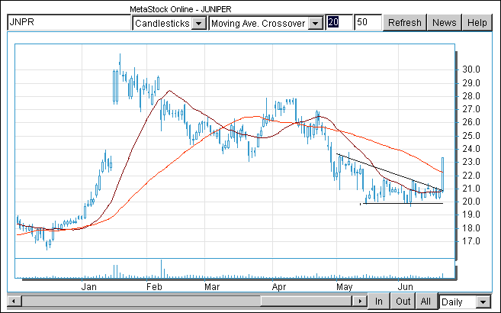Click the Jan label on the time axis
This screenshot has height=313, width=501.
click(x=88, y=286)
